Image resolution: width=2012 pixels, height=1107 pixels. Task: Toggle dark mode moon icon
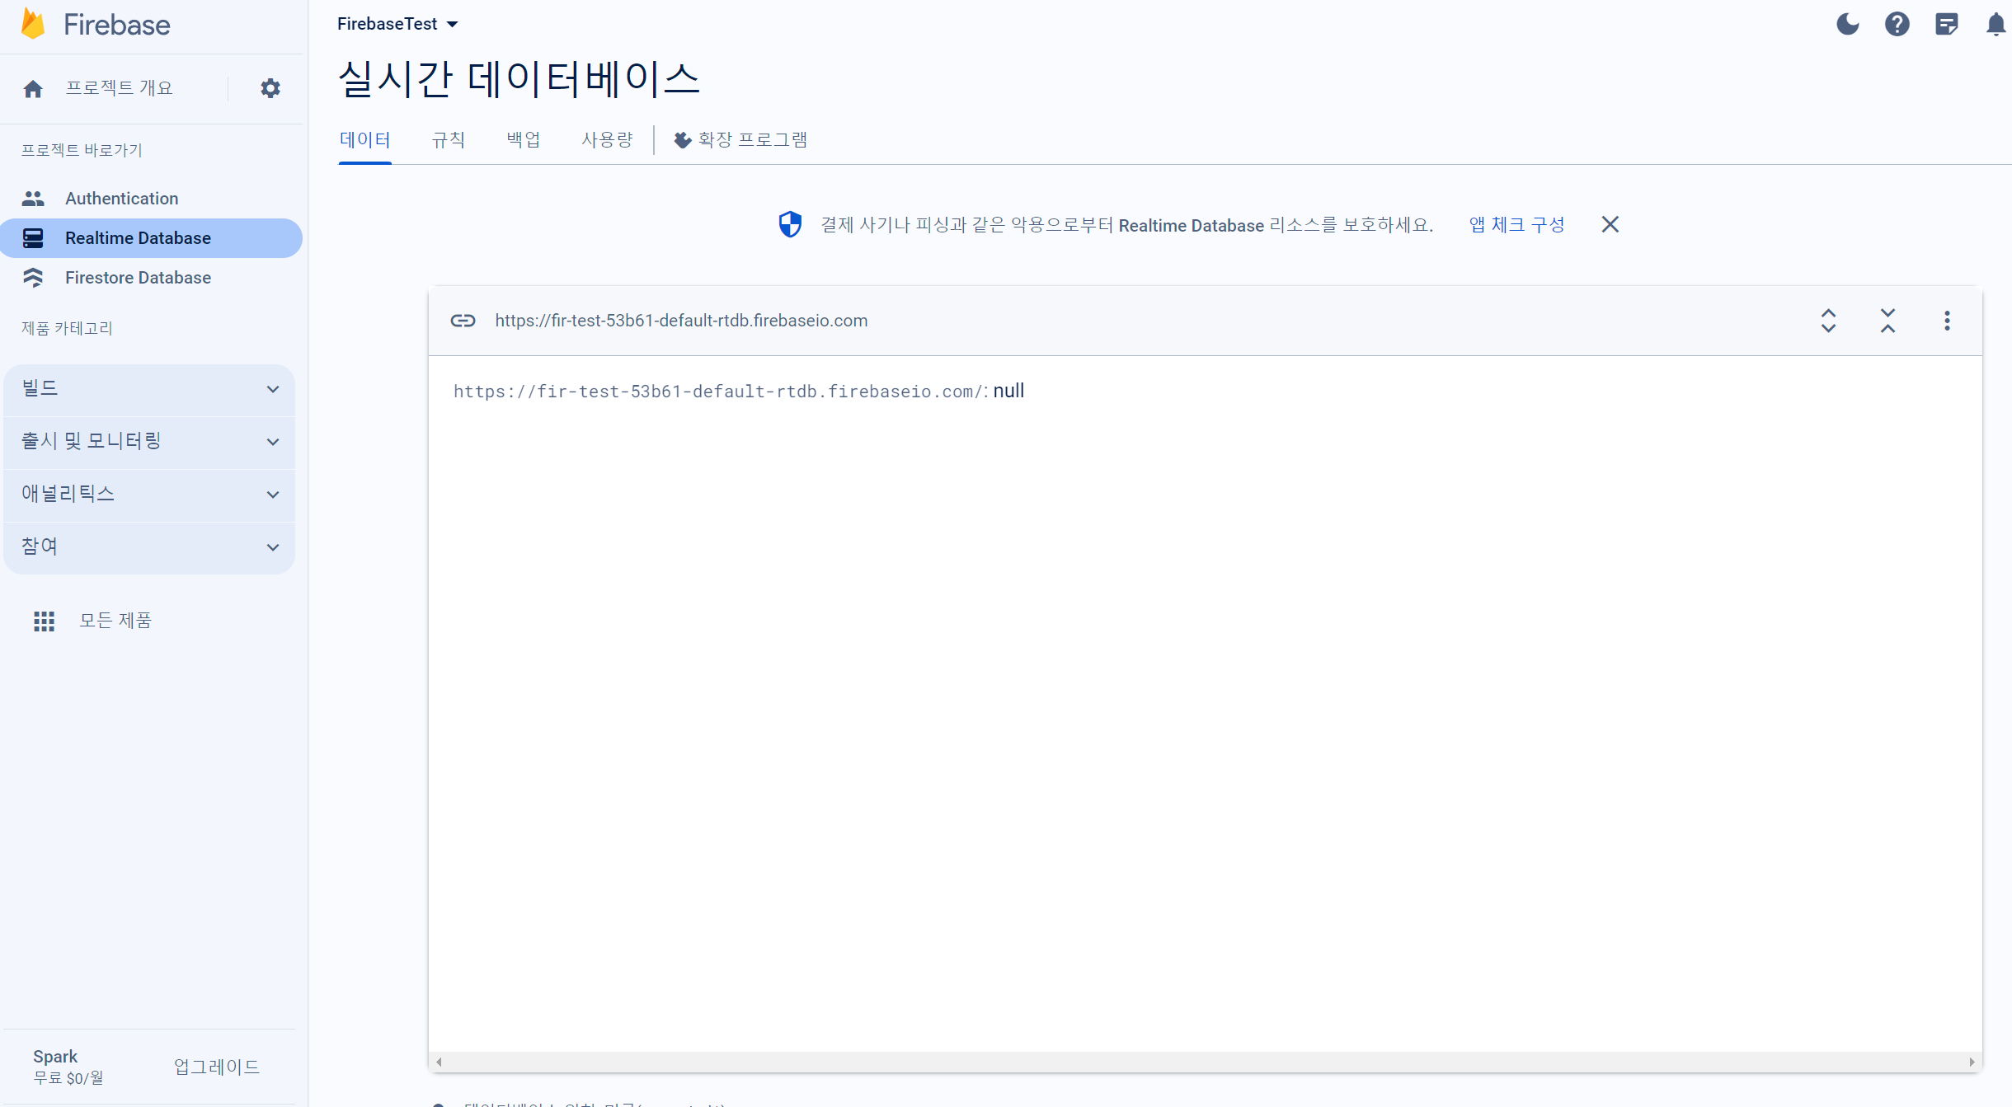[x=1847, y=24]
